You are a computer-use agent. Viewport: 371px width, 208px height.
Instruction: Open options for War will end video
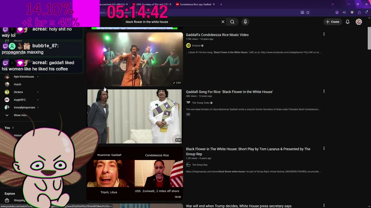point(324,205)
